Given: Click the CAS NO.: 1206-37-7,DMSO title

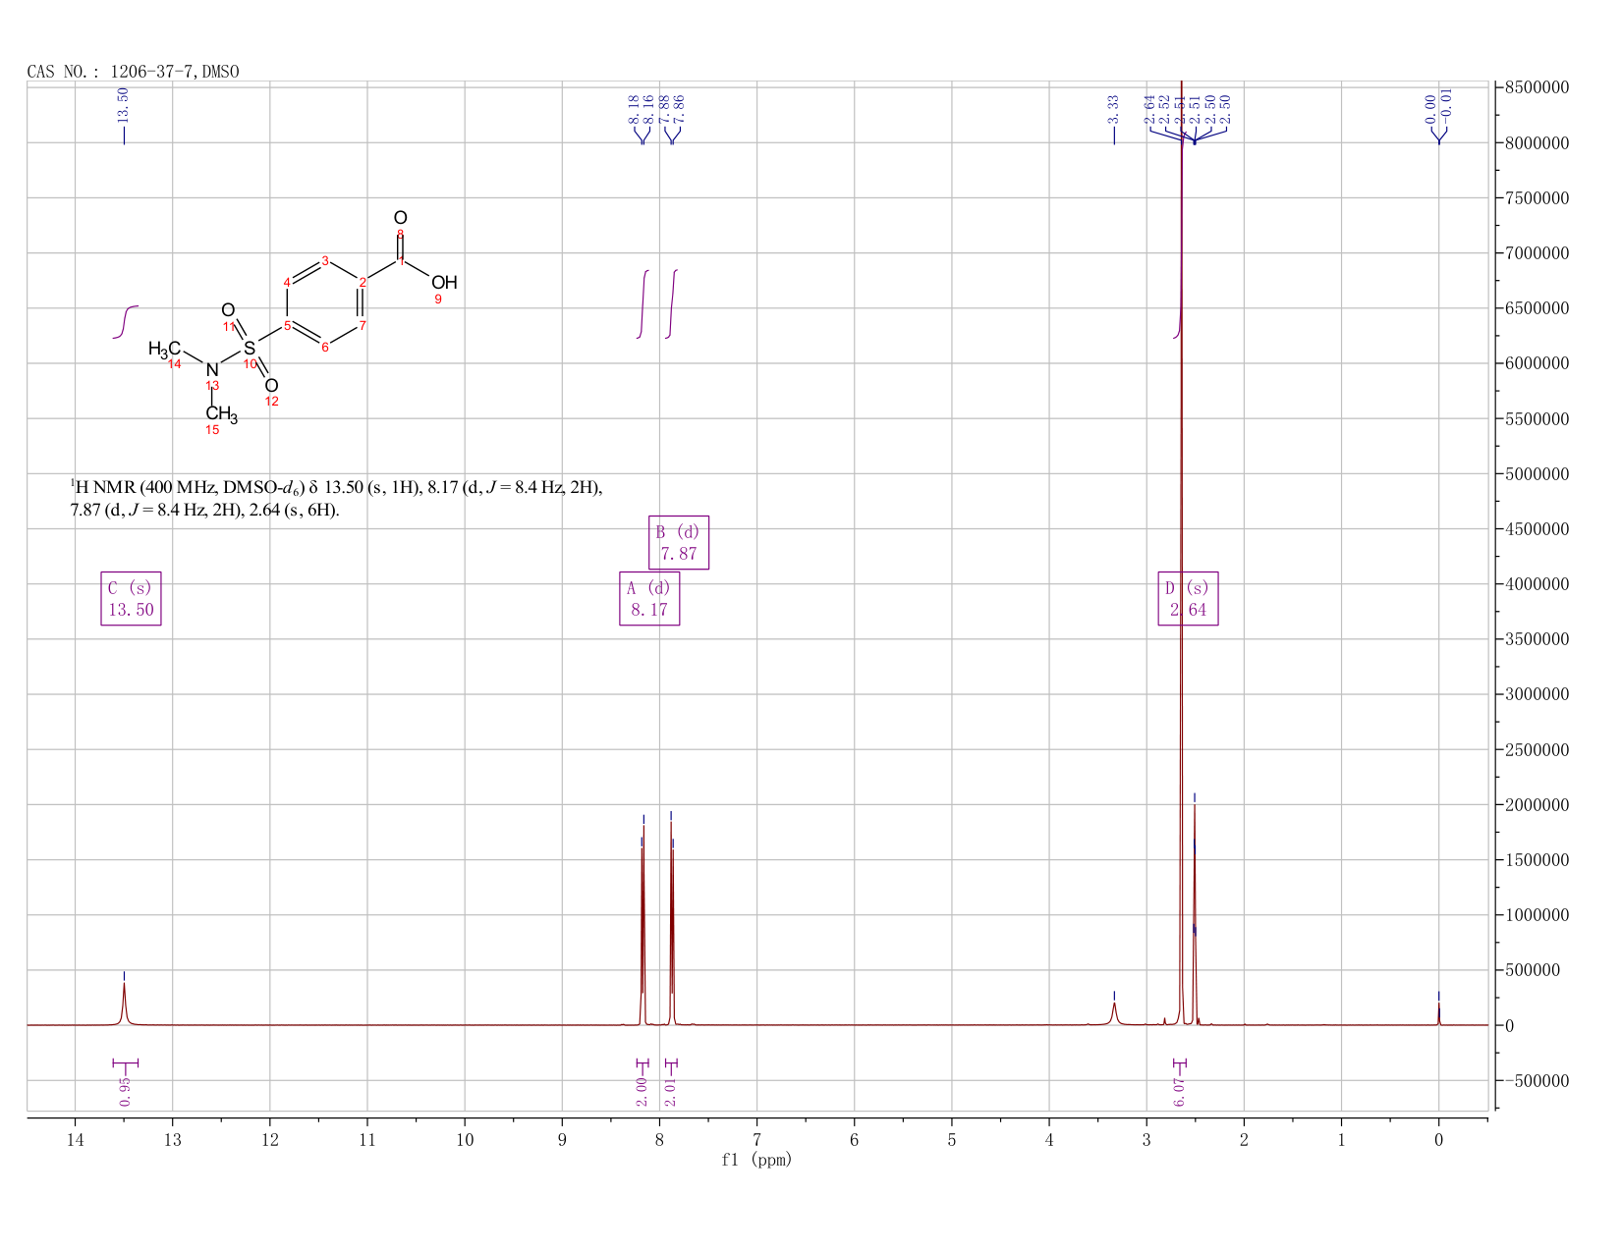Looking at the screenshot, I should [134, 72].
